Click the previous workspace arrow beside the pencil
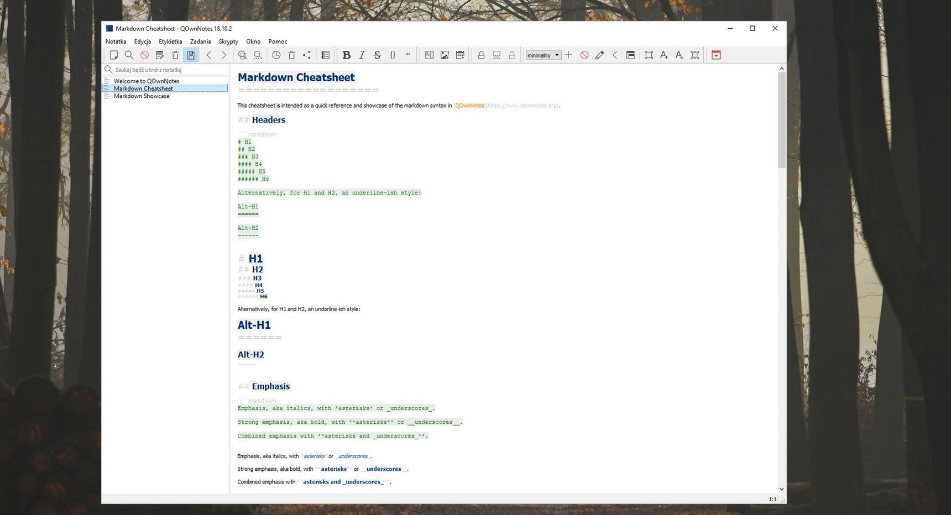This screenshot has height=515, width=951. 615,55
